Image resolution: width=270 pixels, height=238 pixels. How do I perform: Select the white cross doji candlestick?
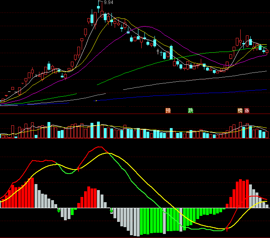pos(158,51)
